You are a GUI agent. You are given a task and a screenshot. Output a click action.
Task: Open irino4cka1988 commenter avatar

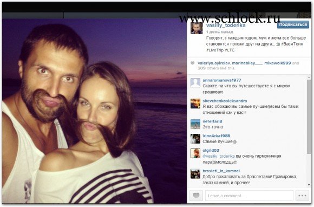pos(195,139)
